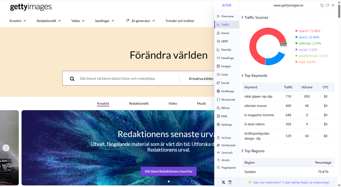Click the paidReferrals 0.12% legend entry

(312, 56)
